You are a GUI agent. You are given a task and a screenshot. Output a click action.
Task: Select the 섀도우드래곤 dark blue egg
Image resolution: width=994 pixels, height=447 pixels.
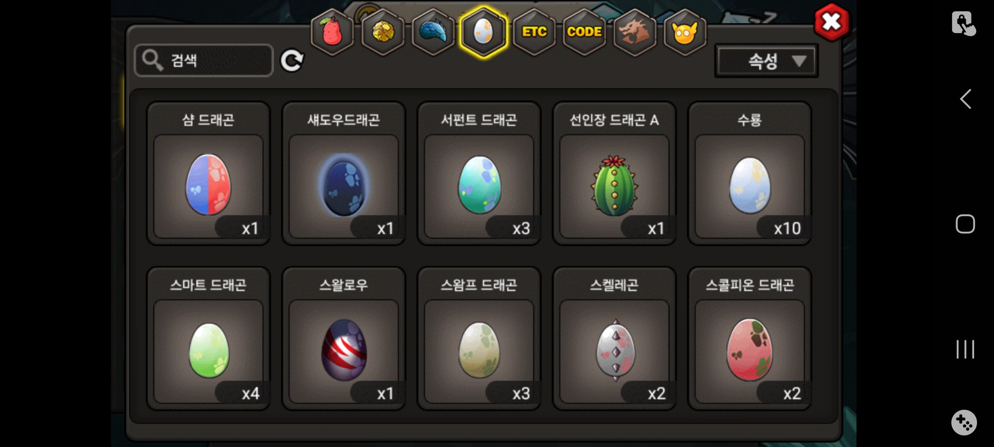[344, 173]
